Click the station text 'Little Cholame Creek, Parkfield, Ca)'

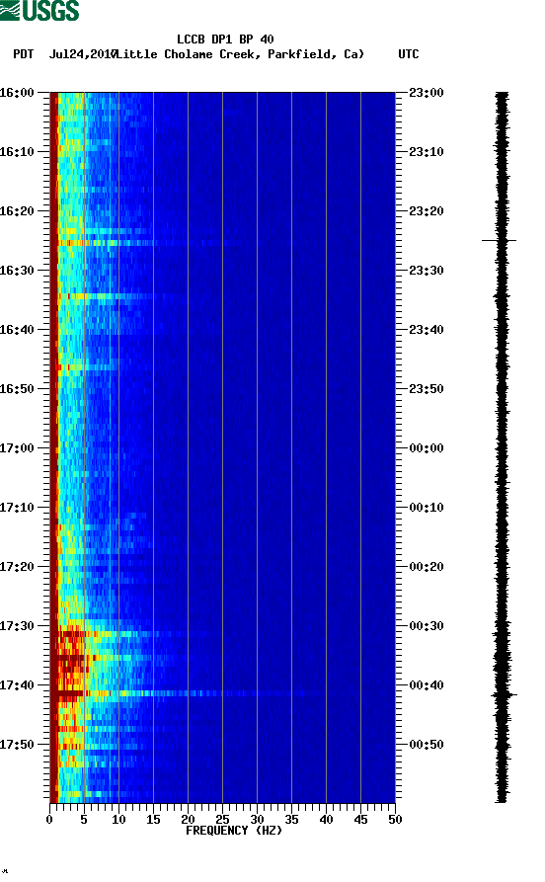pyautogui.click(x=240, y=54)
